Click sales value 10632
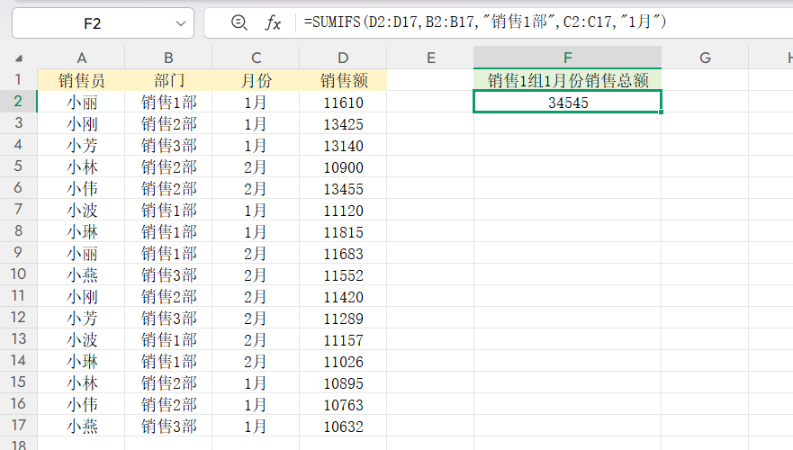The image size is (793, 450). coord(343,427)
